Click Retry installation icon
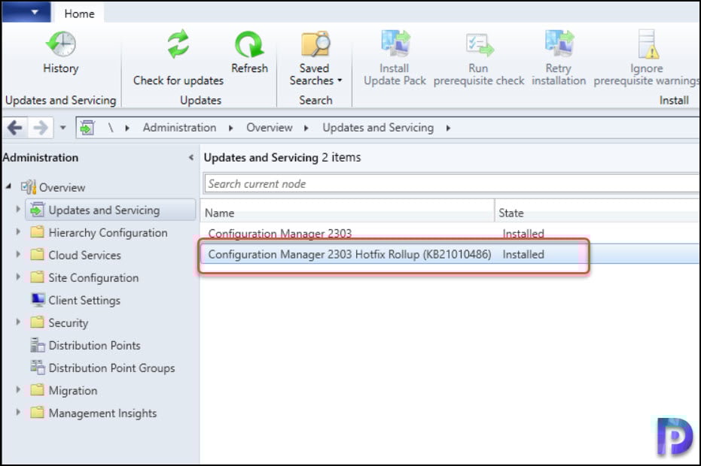 [559, 44]
